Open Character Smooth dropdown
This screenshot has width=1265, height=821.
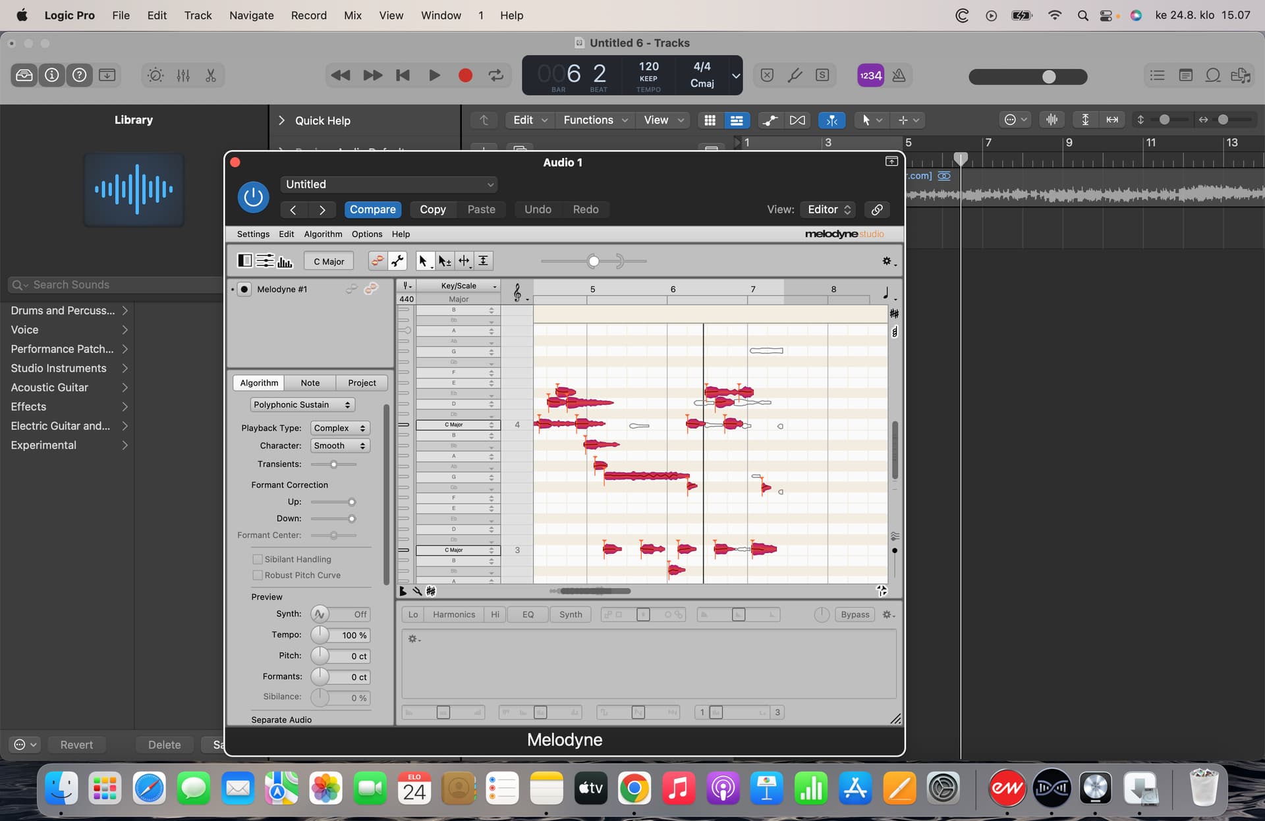point(339,446)
